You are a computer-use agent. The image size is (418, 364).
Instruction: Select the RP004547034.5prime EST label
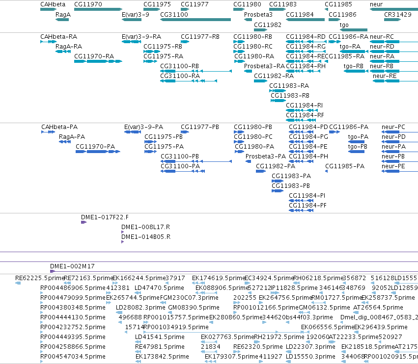[73, 357]
